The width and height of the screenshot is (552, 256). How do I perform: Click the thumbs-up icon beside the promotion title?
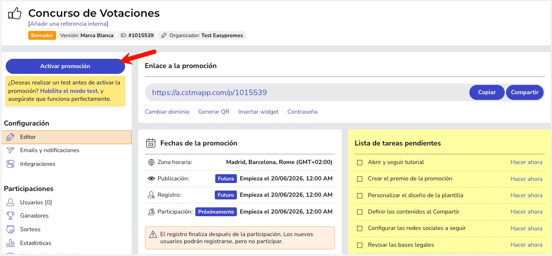click(15, 14)
